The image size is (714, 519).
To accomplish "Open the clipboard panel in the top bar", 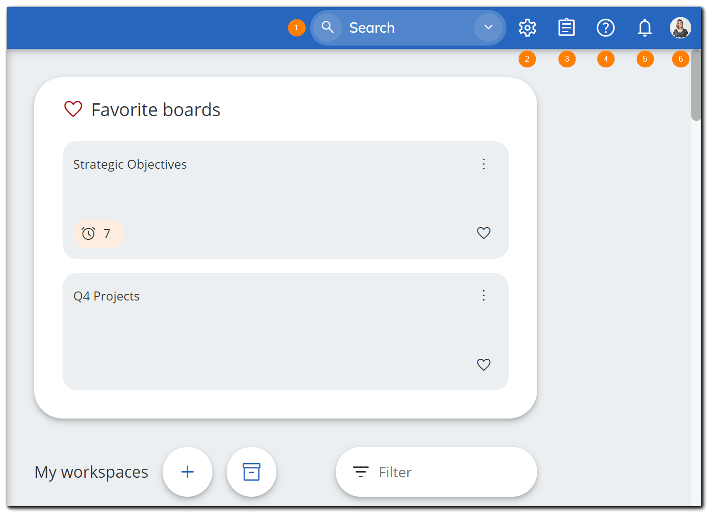I will click(567, 27).
